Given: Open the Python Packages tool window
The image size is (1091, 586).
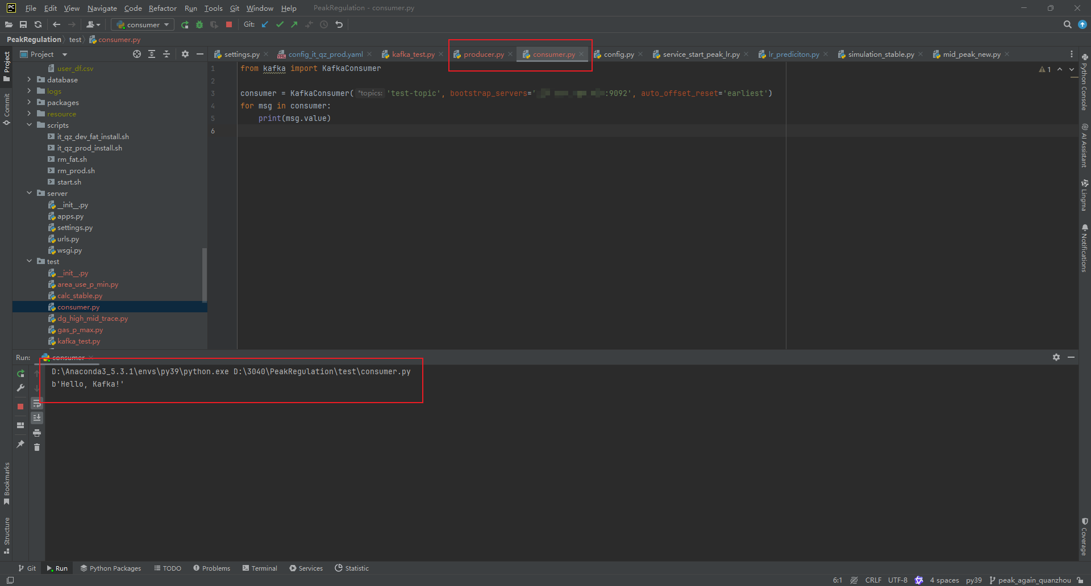Looking at the screenshot, I should [111, 568].
